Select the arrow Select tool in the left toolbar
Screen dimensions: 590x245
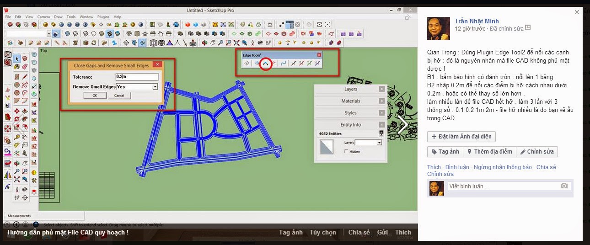pyautogui.click(x=17, y=59)
